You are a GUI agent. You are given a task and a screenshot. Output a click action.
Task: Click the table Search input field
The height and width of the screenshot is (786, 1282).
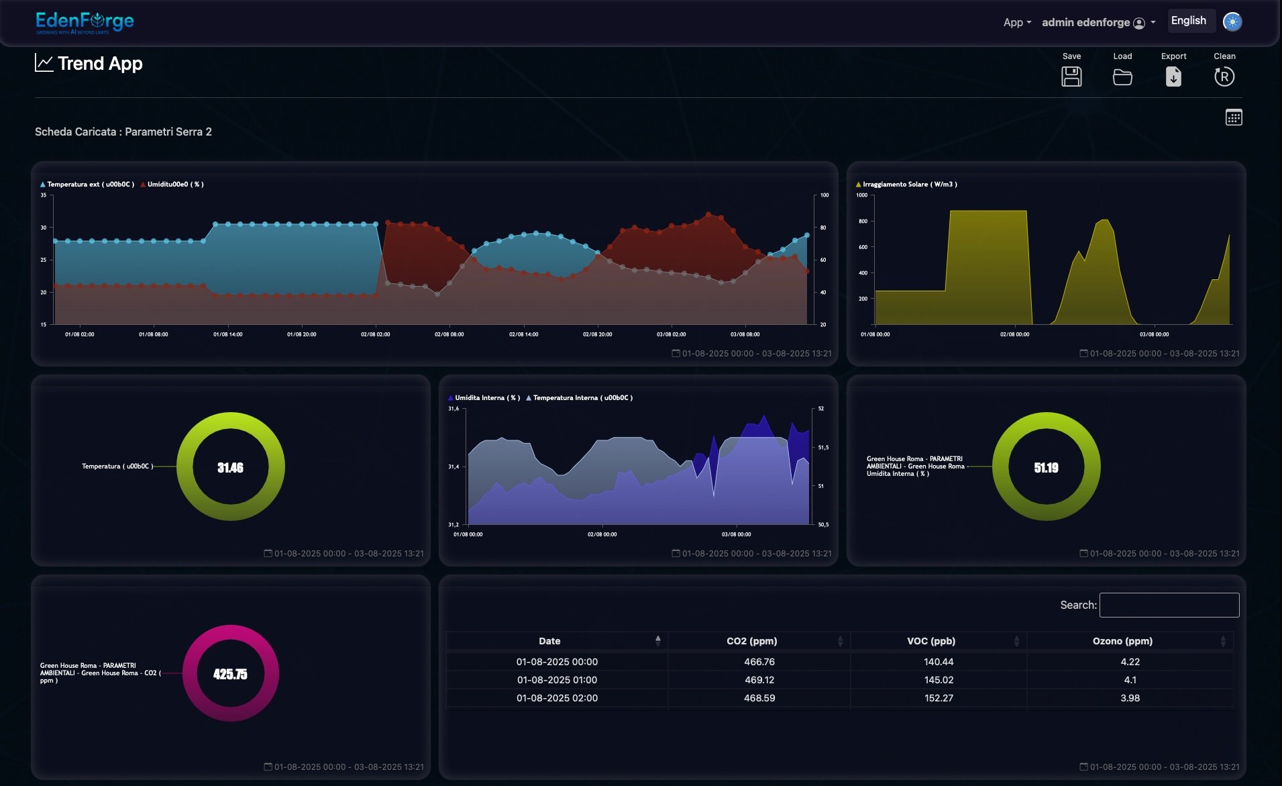tap(1169, 605)
